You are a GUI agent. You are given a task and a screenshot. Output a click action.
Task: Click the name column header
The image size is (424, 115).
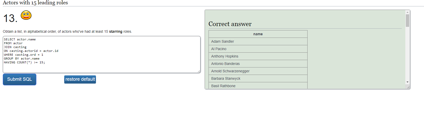click(x=258, y=34)
